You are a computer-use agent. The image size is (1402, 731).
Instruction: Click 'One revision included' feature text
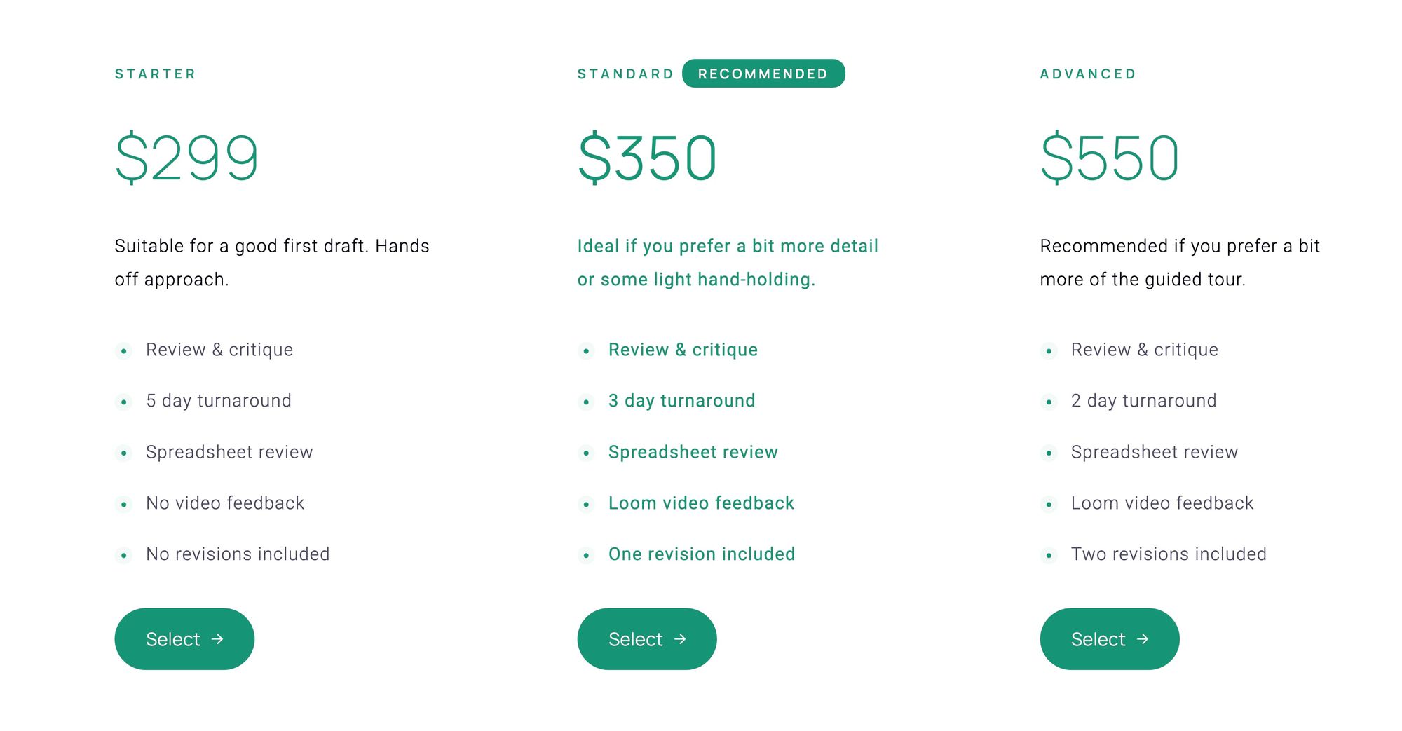[x=702, y=554]
